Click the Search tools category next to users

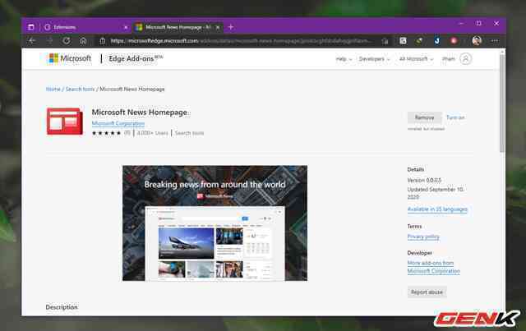189,133
